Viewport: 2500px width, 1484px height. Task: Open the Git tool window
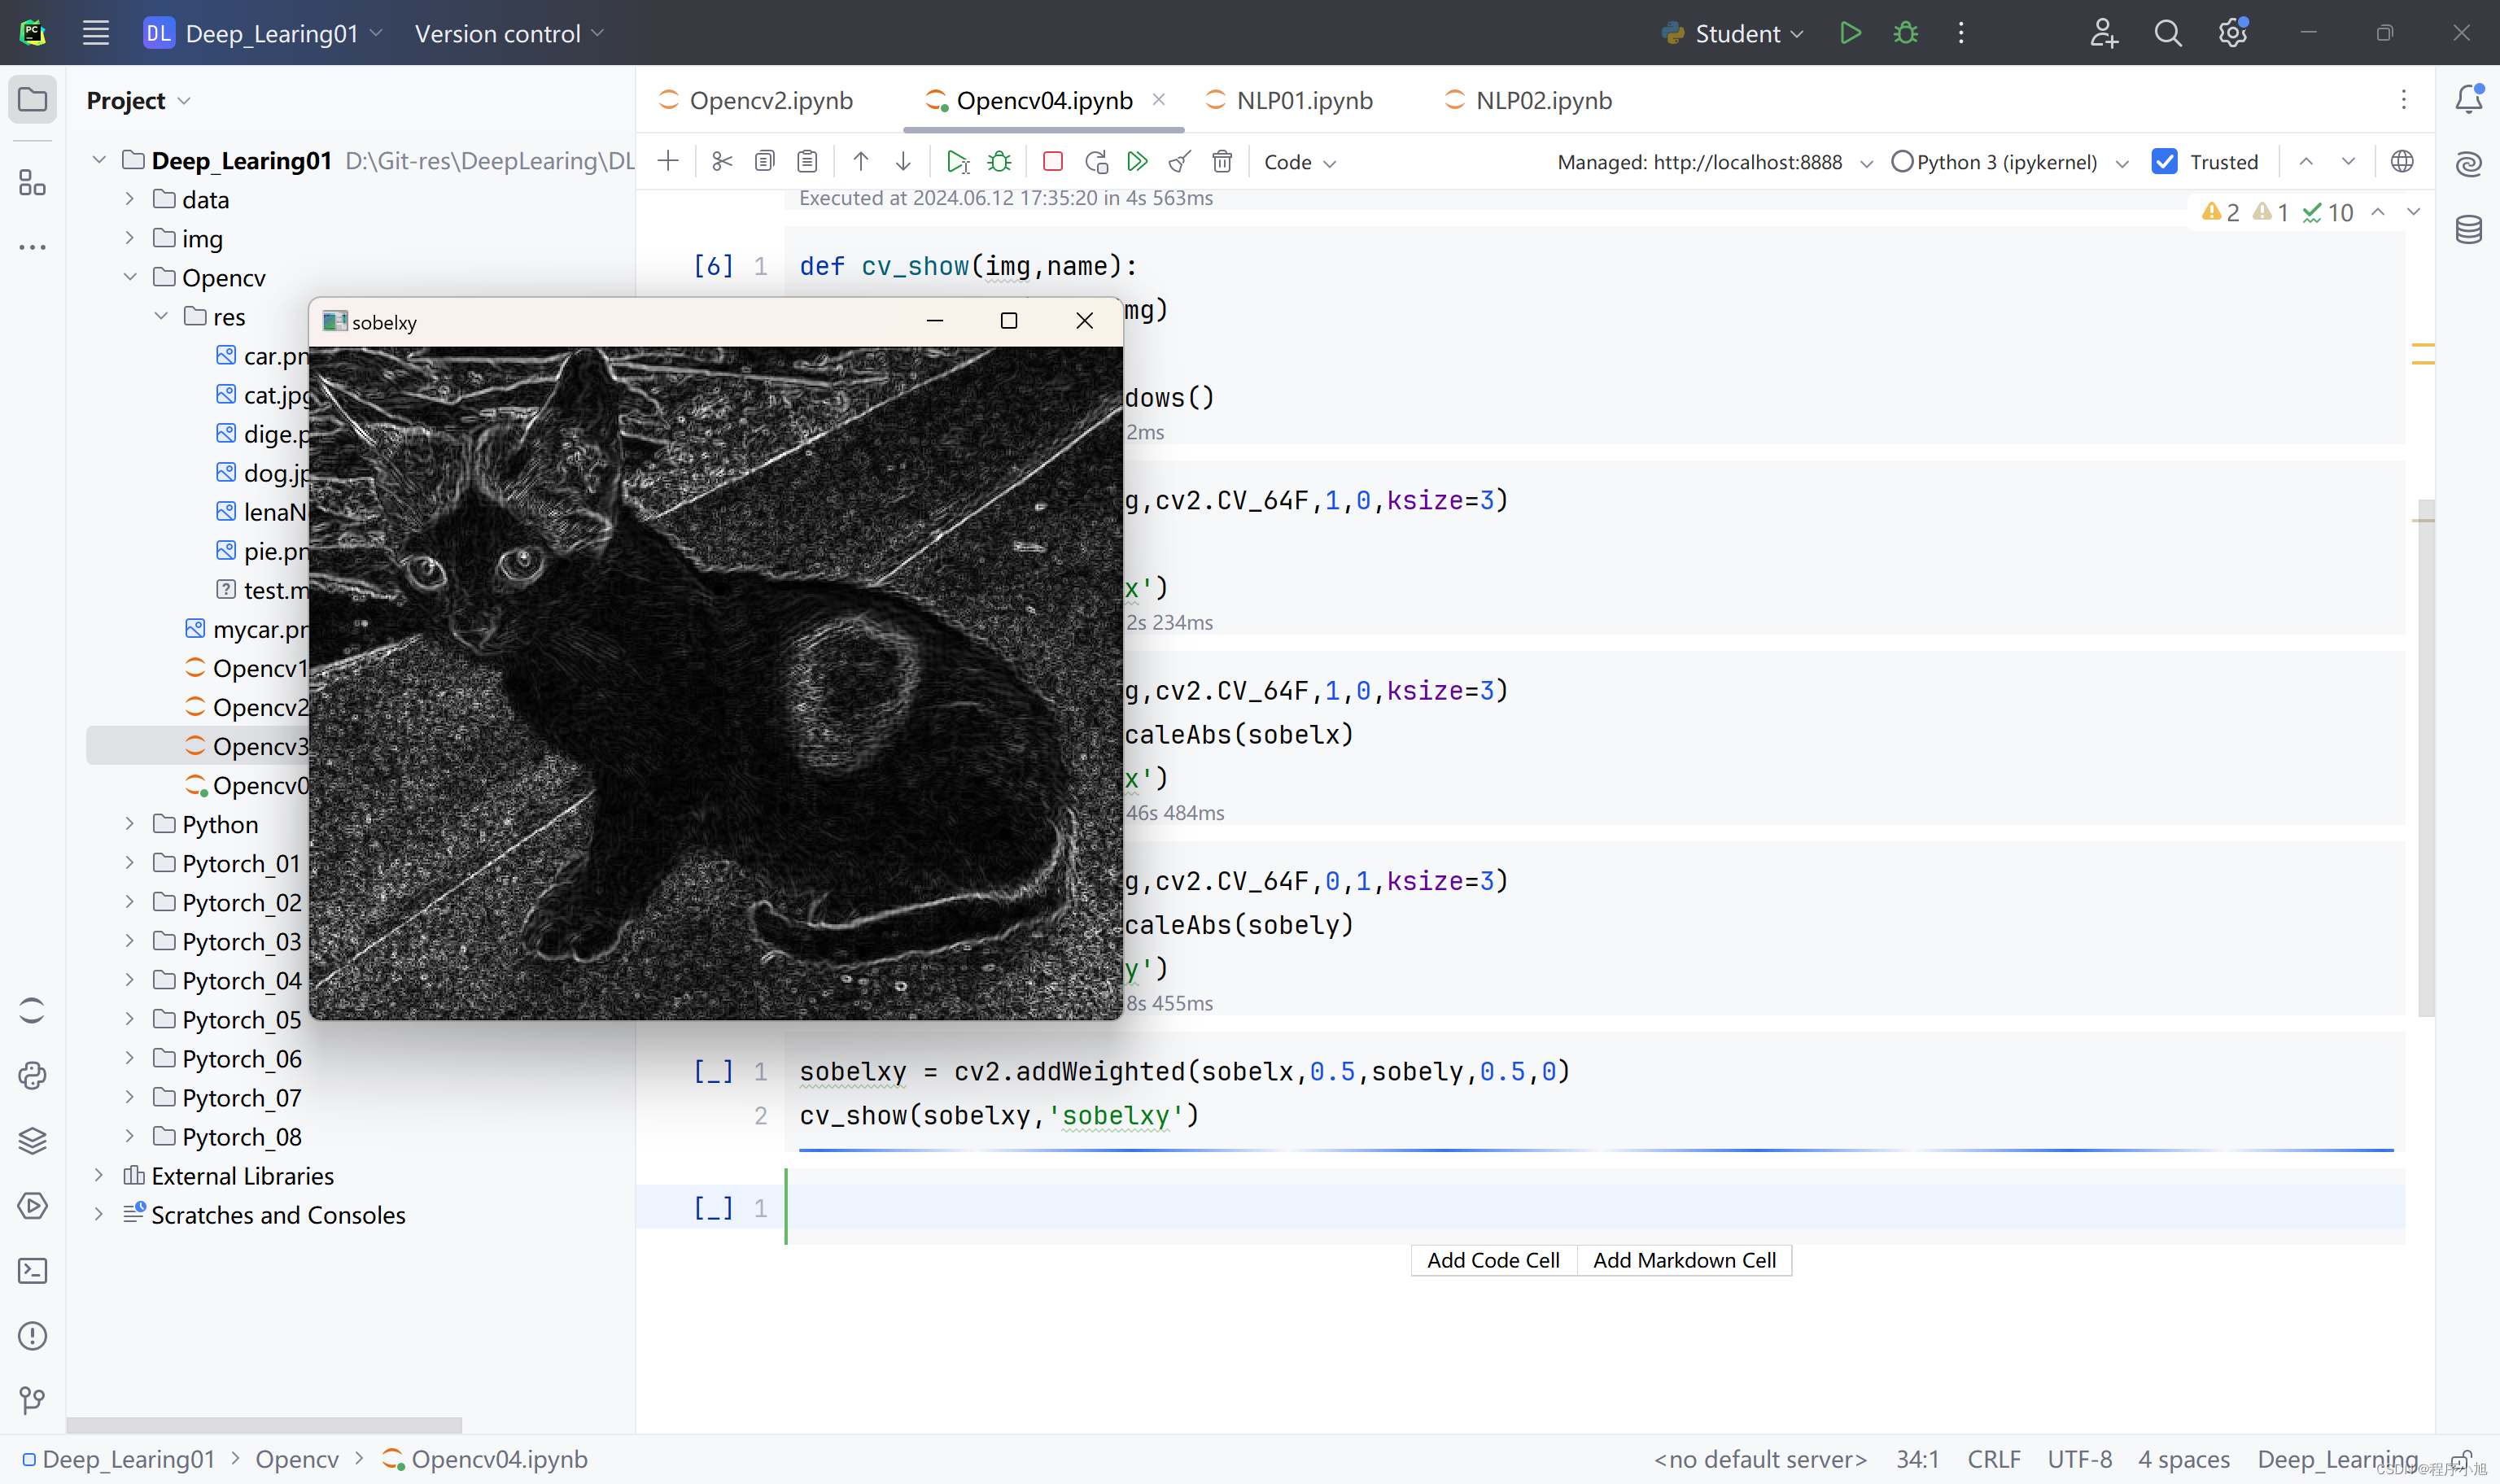(32, 1400)
